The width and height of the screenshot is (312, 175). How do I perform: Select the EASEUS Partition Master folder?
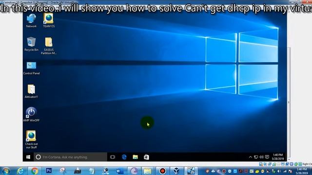pos(49,46)
